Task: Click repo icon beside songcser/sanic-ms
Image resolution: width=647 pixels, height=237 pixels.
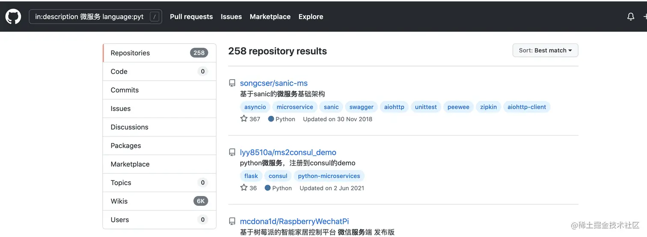Action: tap(232, 83)
